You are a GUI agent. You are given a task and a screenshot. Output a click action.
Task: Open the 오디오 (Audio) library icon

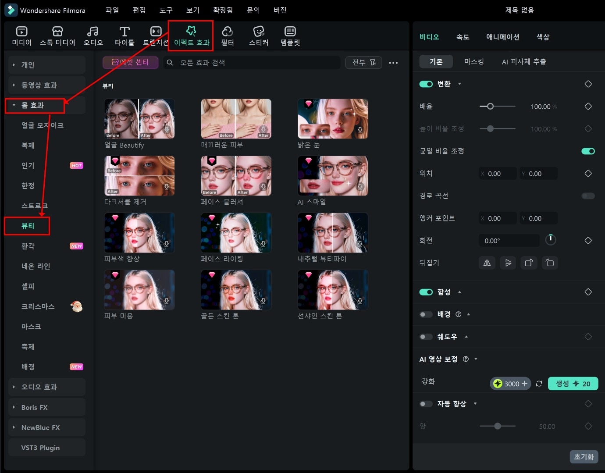point(93,35)
